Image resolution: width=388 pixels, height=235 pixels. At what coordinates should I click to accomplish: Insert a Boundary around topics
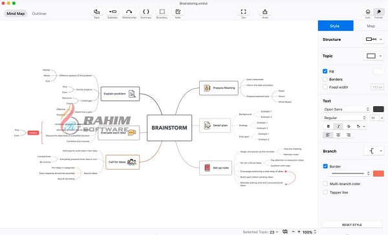click(x=162, y=12)
